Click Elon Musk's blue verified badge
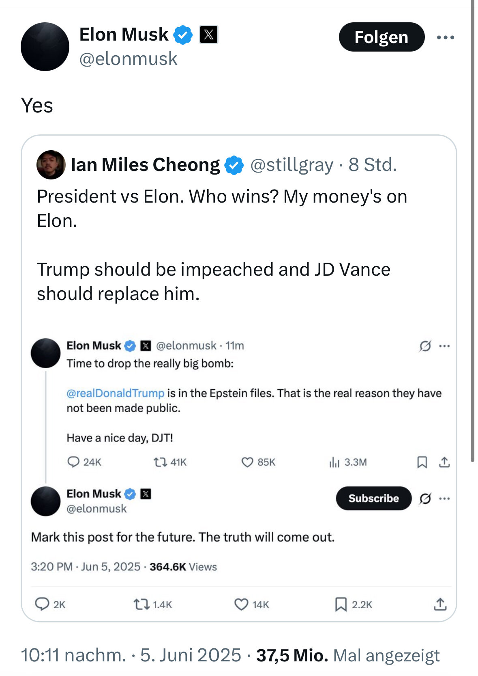The image size is (478, 676). [183, 35]
